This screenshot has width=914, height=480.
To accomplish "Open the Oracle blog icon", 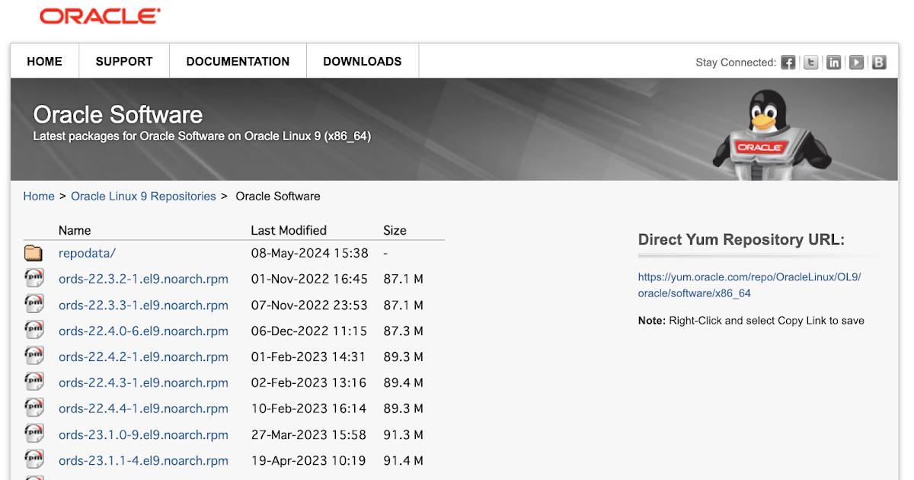I will (879, 62).
